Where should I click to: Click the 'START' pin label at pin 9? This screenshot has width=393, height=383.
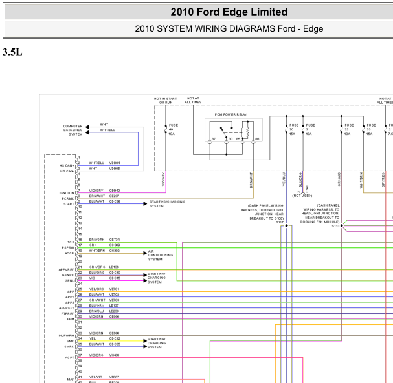click(69, 204)
